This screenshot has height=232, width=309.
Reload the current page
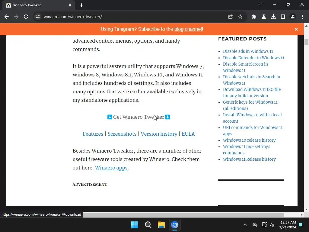[x=26, y=17]
